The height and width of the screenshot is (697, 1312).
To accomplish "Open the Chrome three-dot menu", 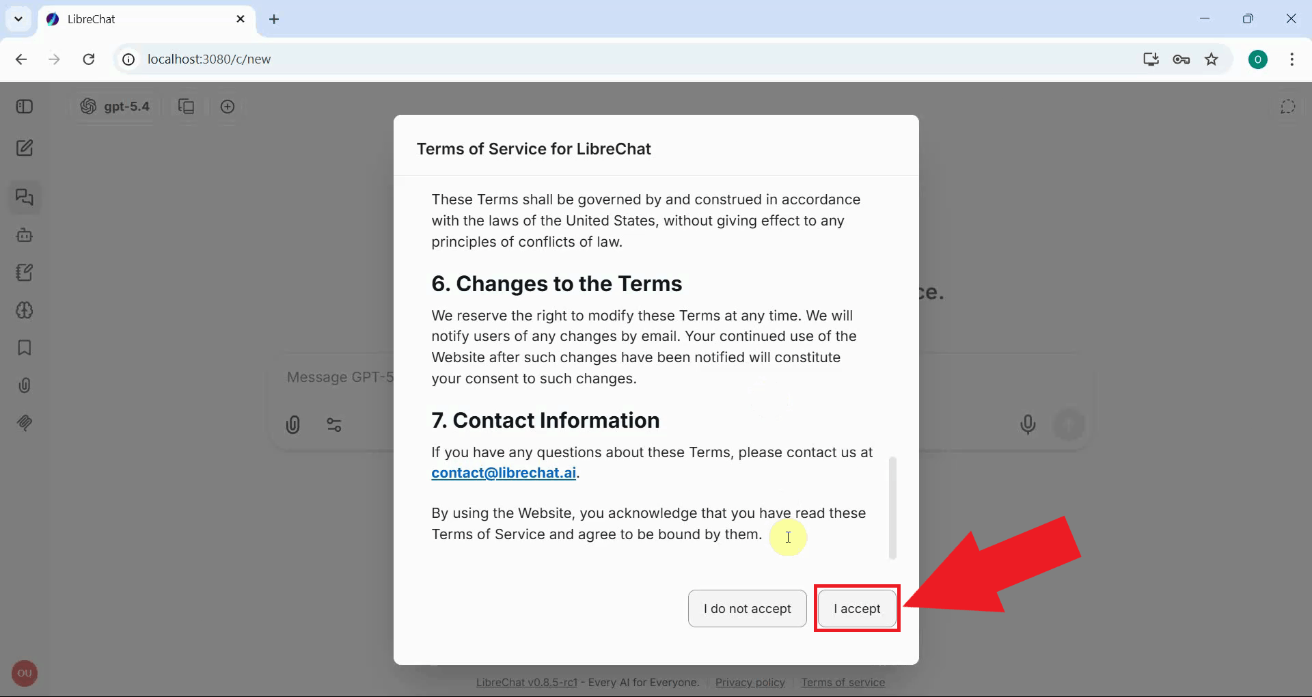I will pos(1293,59).
